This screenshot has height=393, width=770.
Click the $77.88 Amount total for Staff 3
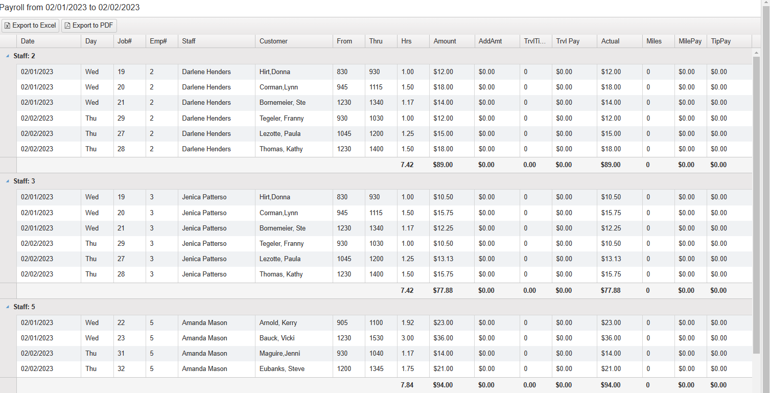[443, 291]
